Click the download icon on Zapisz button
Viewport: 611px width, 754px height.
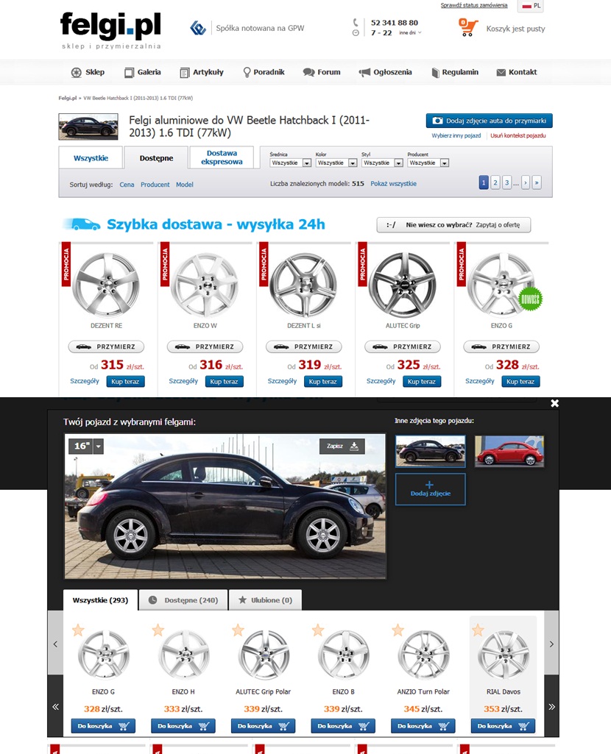(354, 446)
